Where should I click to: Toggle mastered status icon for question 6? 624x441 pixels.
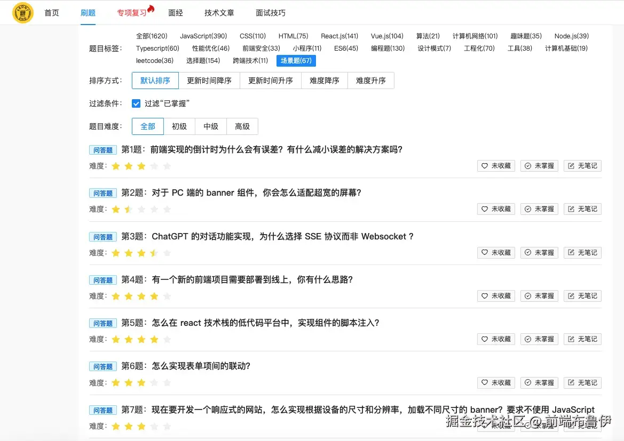pos(528,382)
